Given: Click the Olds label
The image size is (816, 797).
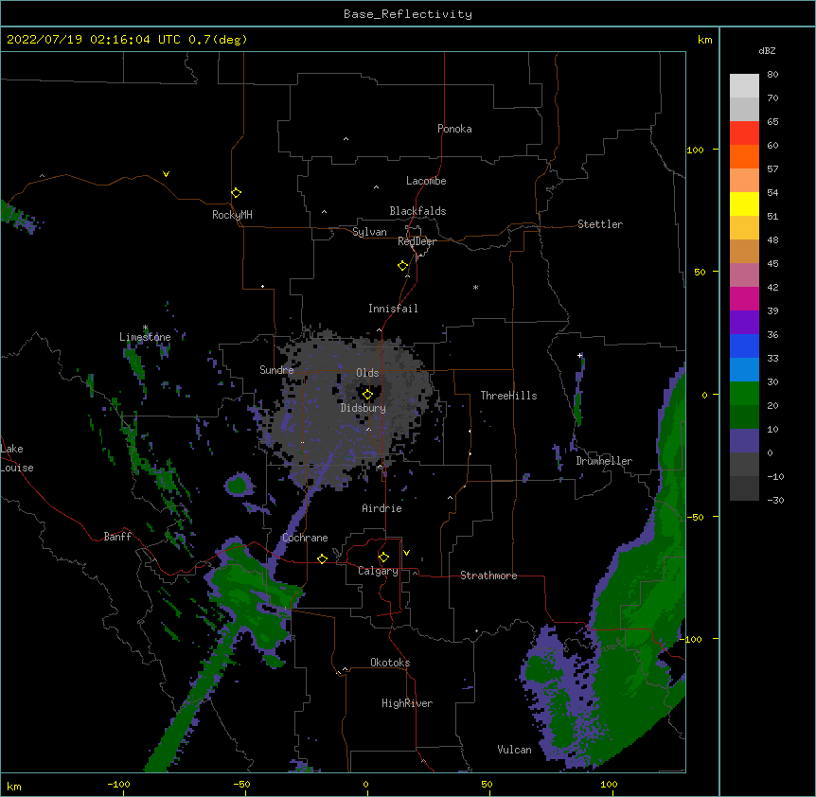Looking at the screenshot, I should pyautogui.click(x=367, y=373).
